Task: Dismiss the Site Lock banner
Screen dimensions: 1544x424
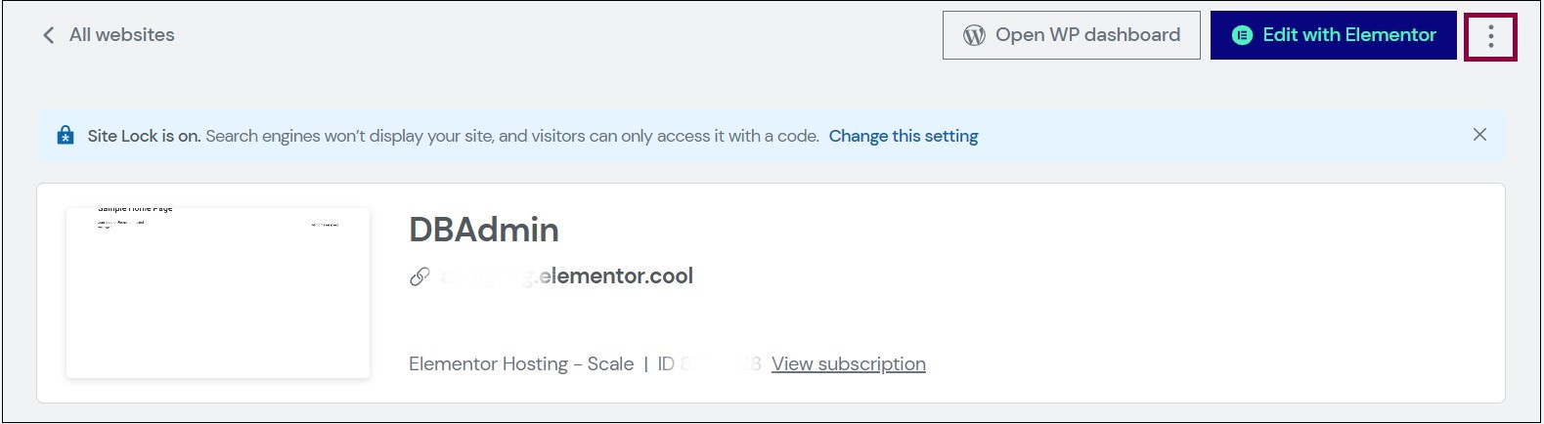Action: tap(1479, 135)
